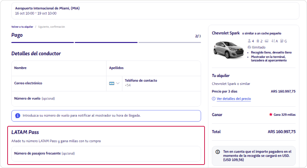
Task: Open Ver detalles del precio link
Action: tap(234, 99)
